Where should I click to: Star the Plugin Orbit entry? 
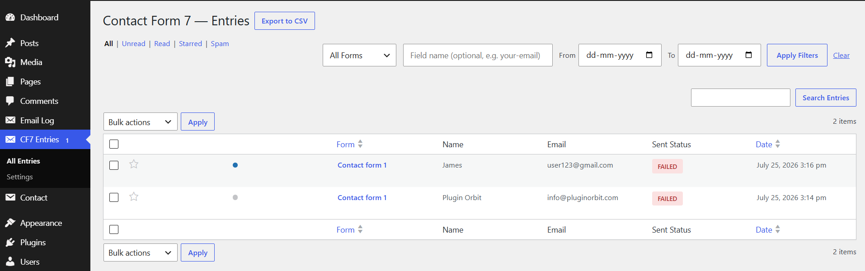pos(134,196)
